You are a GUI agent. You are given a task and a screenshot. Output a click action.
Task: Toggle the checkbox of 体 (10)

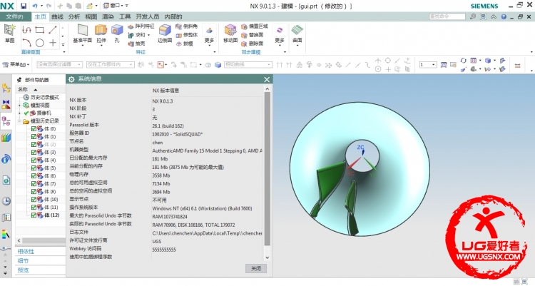click(34, 199)
